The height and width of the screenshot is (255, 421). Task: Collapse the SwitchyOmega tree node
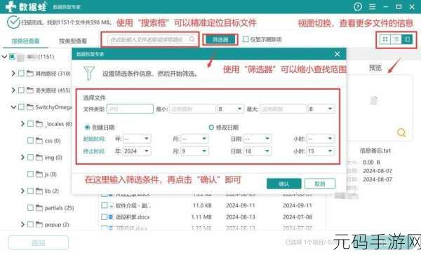[13, 107]
